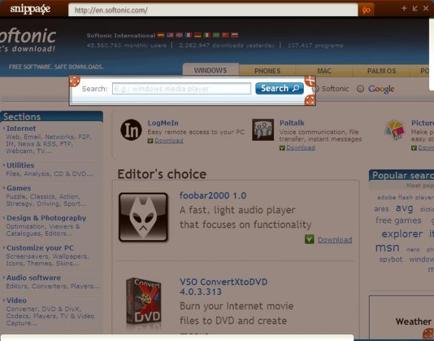Click the Paltalk people icon

(263, 130)
